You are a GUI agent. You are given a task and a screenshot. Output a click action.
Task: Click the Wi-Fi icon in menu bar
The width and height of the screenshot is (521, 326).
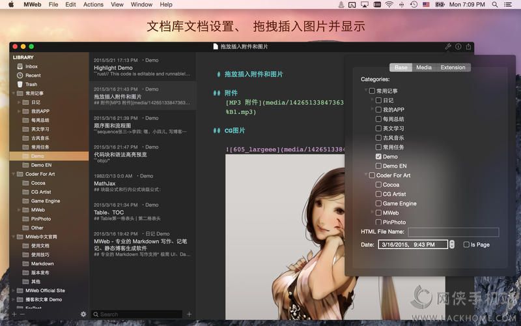point(389,5)
